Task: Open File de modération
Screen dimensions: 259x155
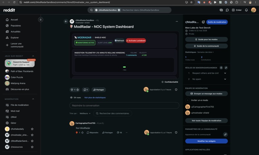Action: click(x=20, y=105)
